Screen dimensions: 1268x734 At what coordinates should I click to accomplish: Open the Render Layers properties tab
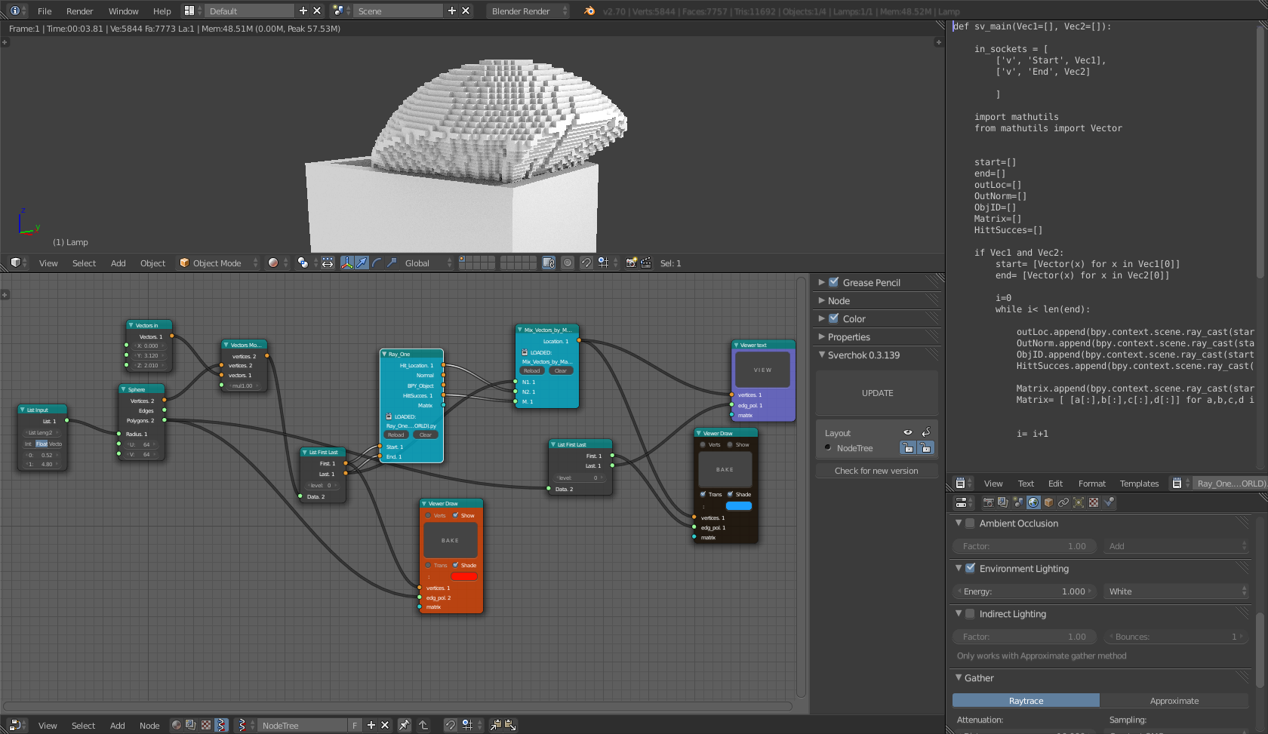coord(1003,502)
